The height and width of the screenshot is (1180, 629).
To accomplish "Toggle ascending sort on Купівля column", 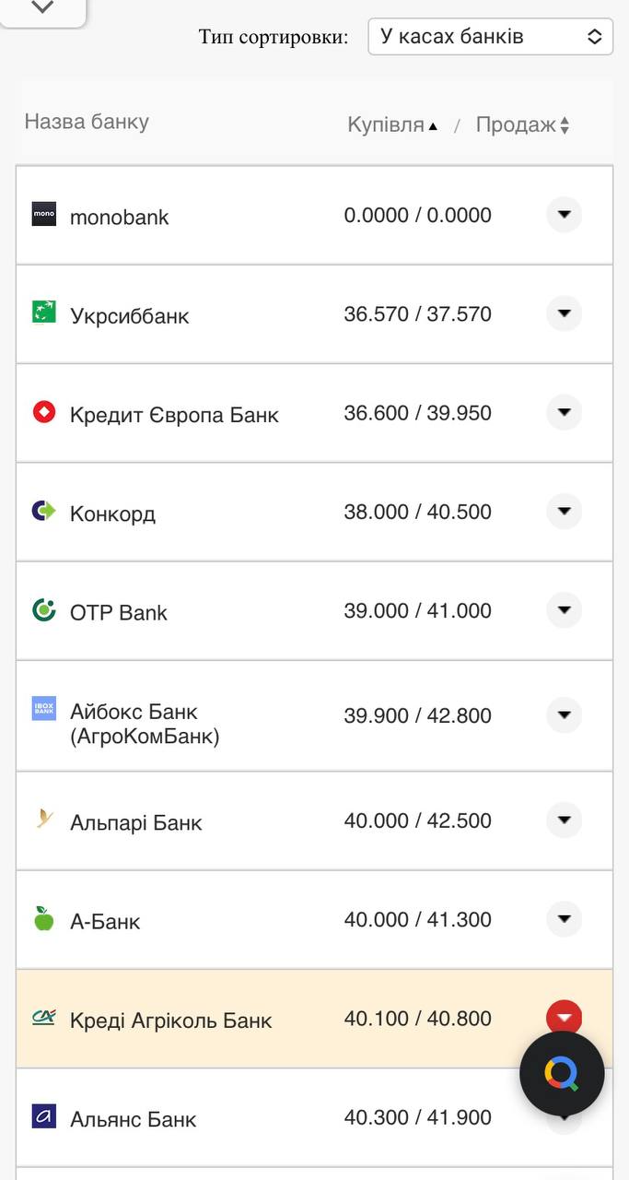I will pyautogui.click(x=393, y=124).
